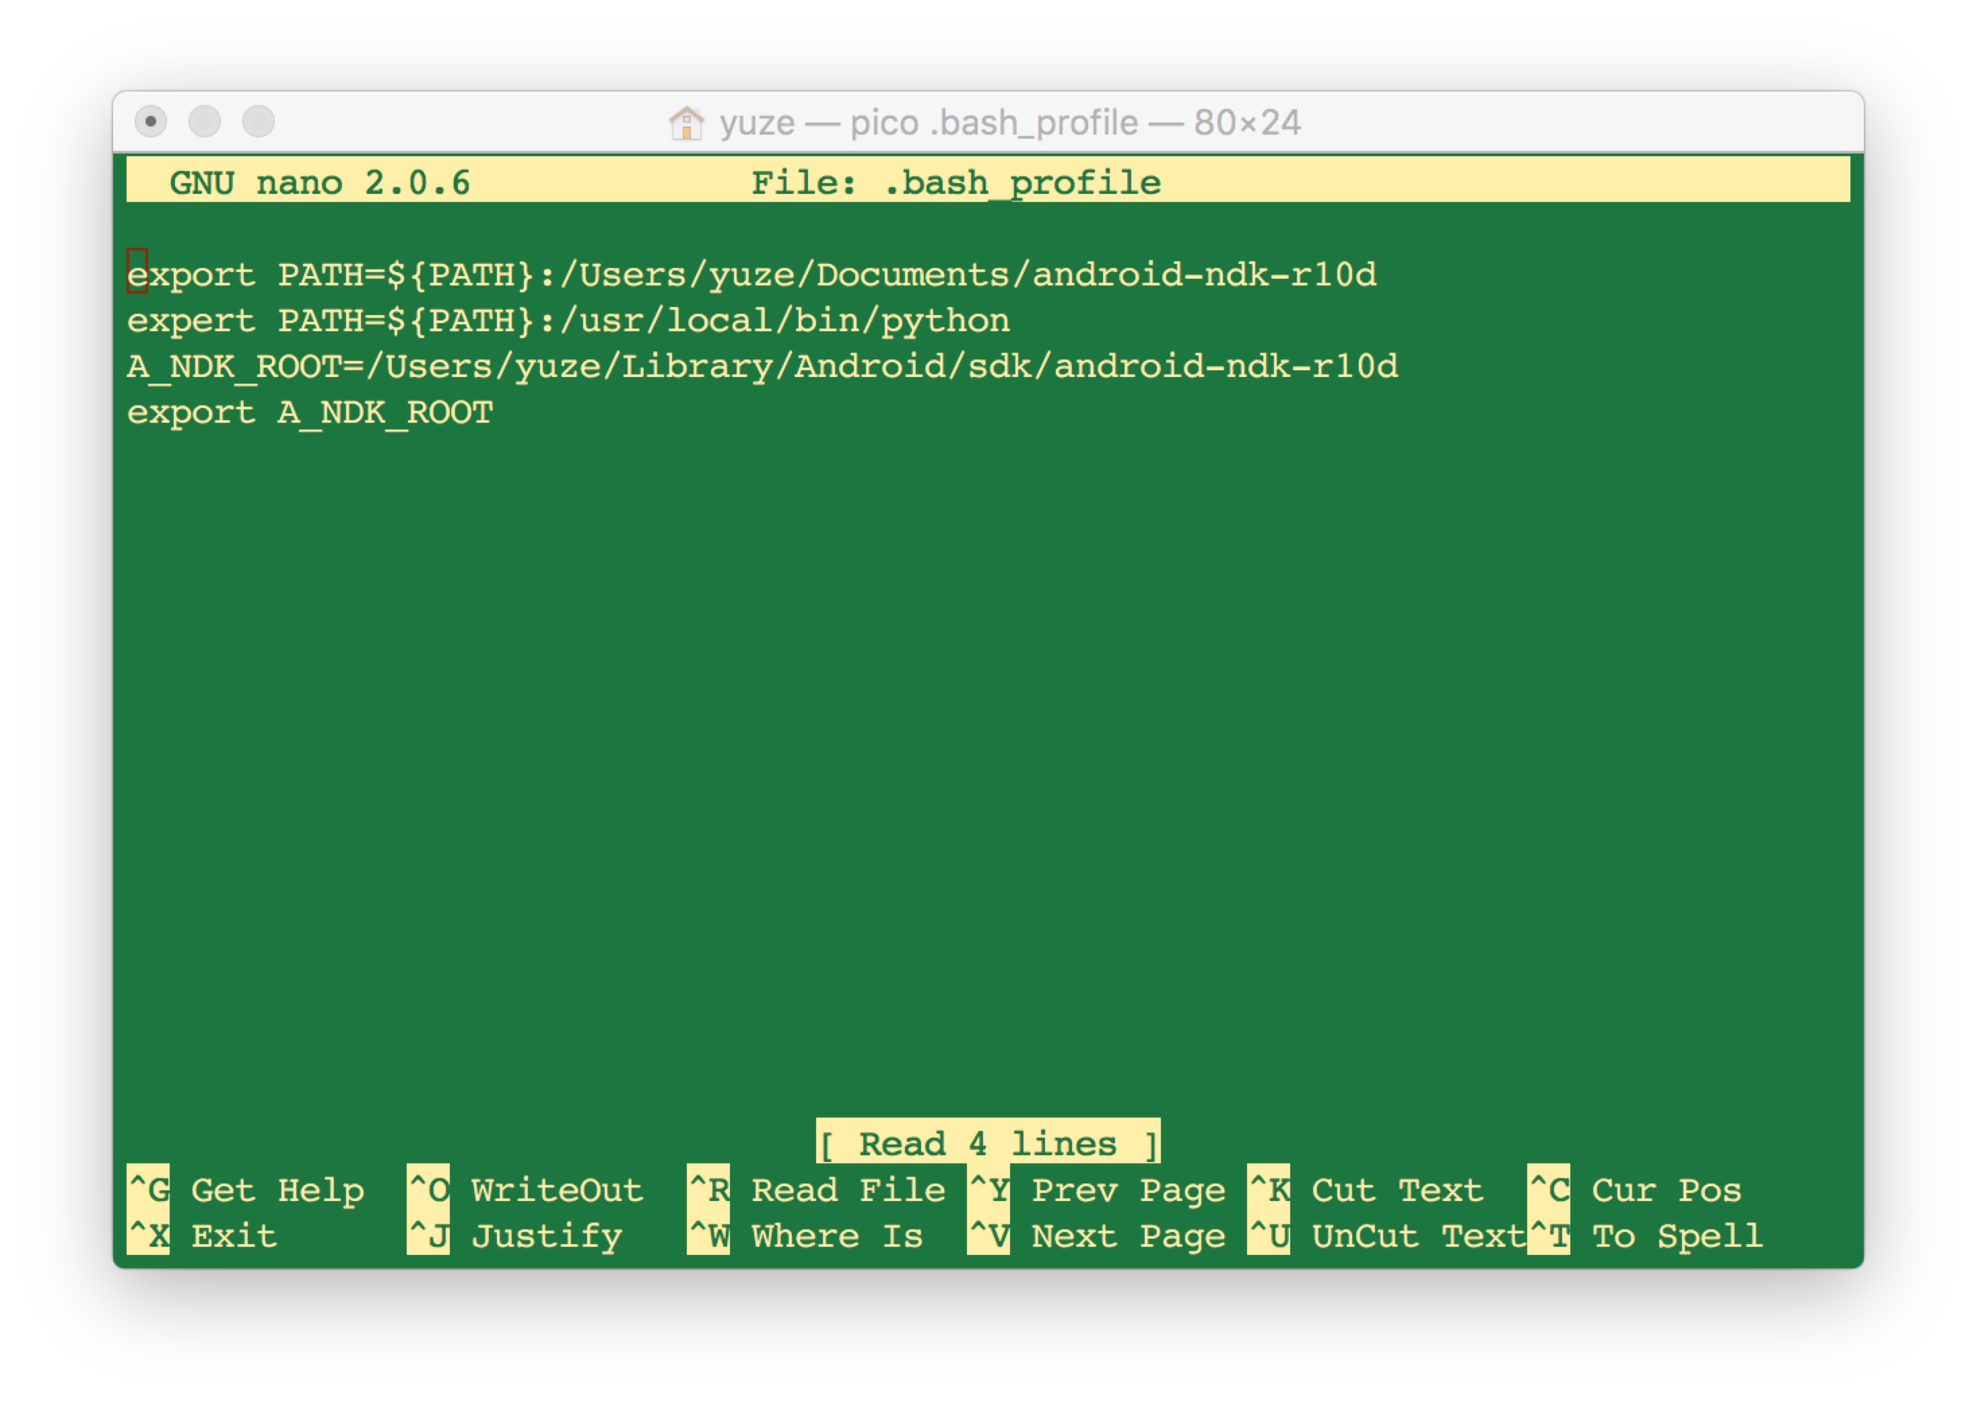Click the '^O WriteOut' shortcut
This screenshot has width=1977, height=1403.
pyautogui.click(x=525, y=1190)
